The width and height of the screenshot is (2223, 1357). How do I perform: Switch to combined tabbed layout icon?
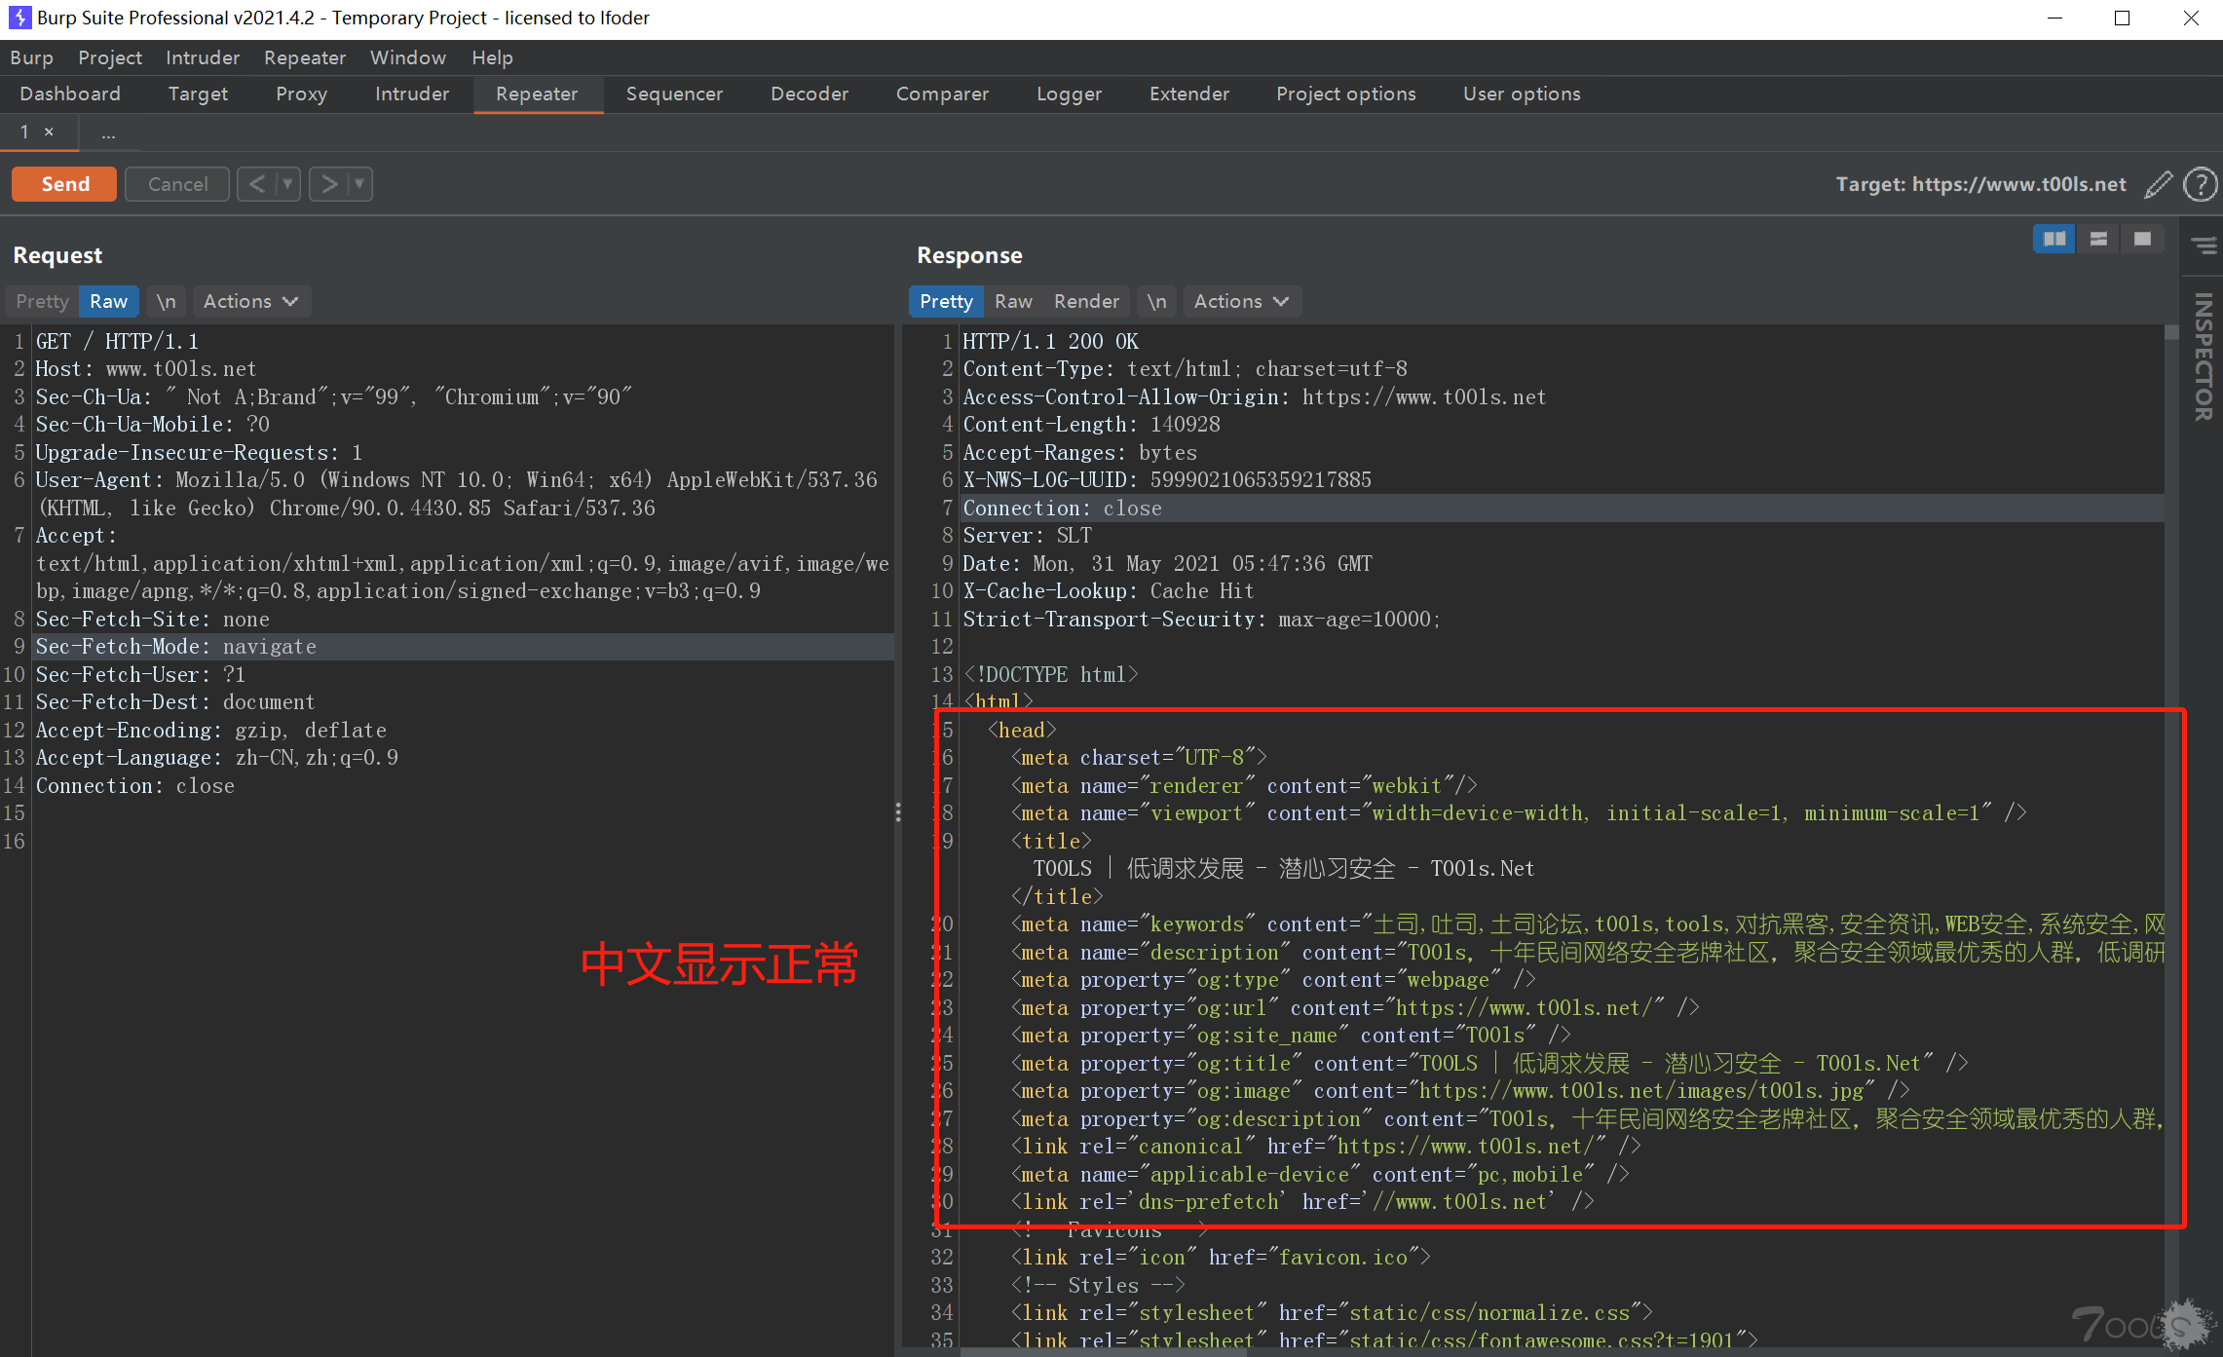(2142, 239)
